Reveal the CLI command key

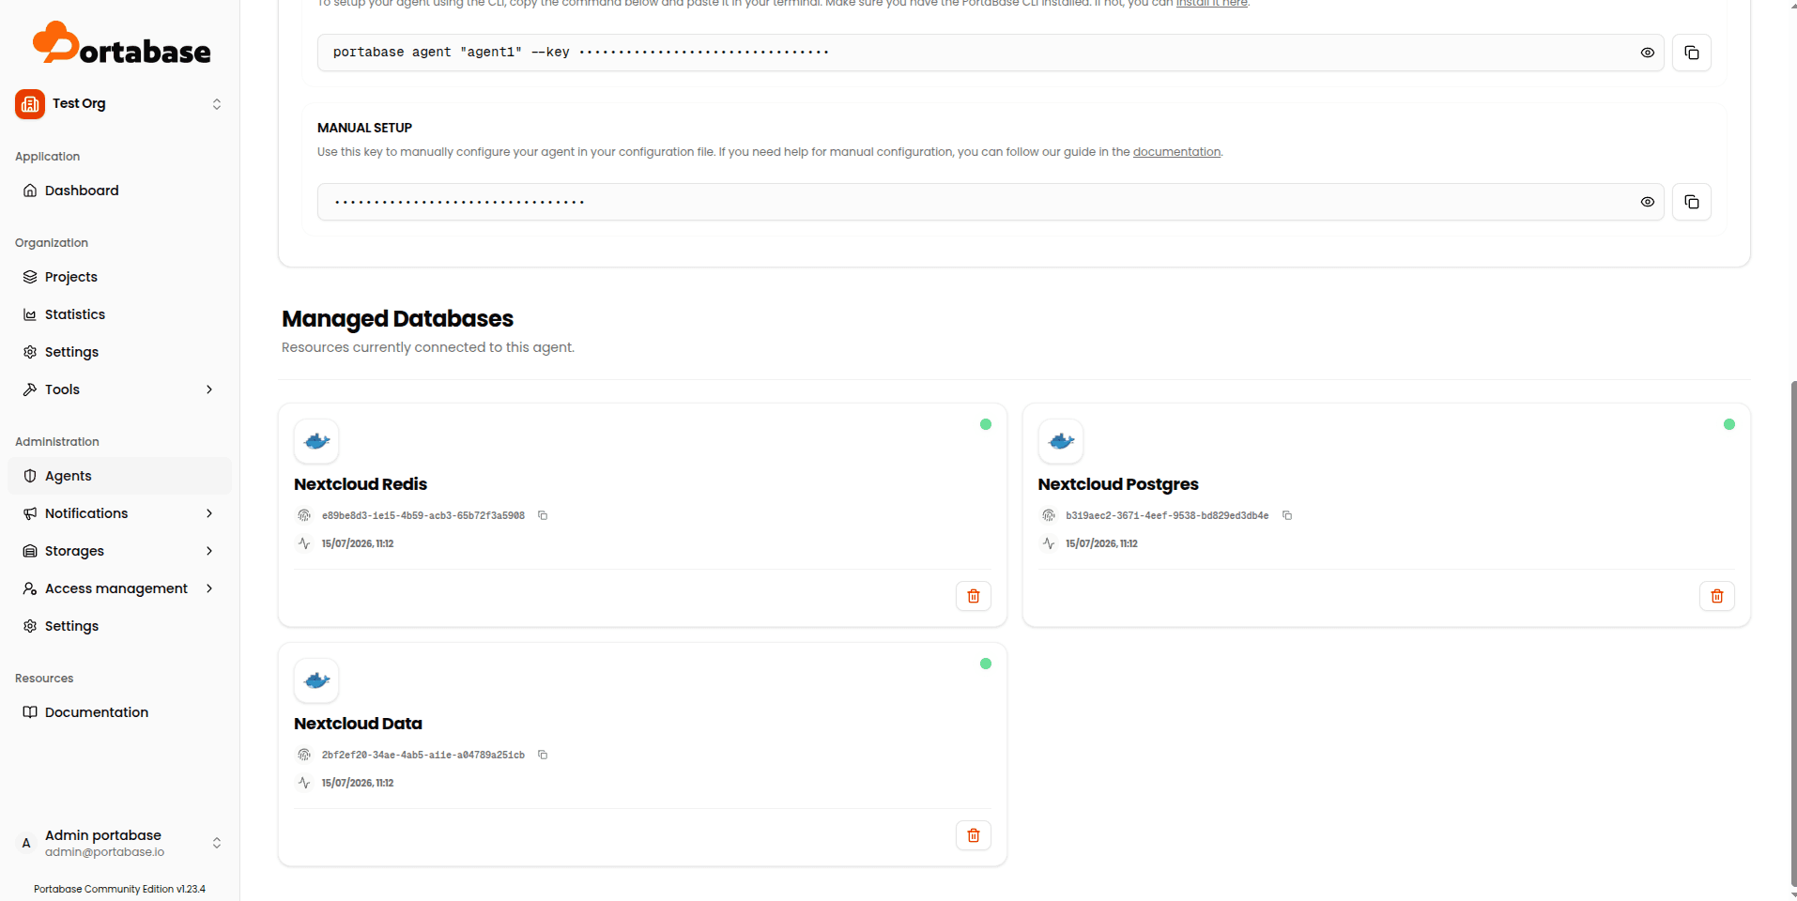[1647, 53]
